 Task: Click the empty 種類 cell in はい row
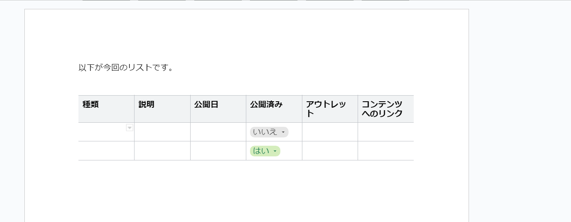click(106, 151)
